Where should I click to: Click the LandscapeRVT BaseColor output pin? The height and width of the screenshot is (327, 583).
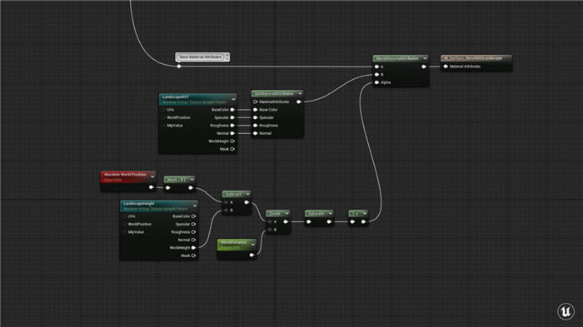(x=232, y=110)
